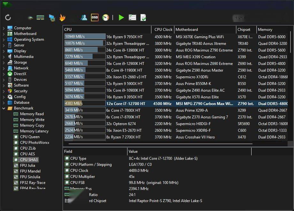Sort results by the CPU Clock column header
Image resolution: width=294 pixels, height=211 pixels.
click(163, 30)
